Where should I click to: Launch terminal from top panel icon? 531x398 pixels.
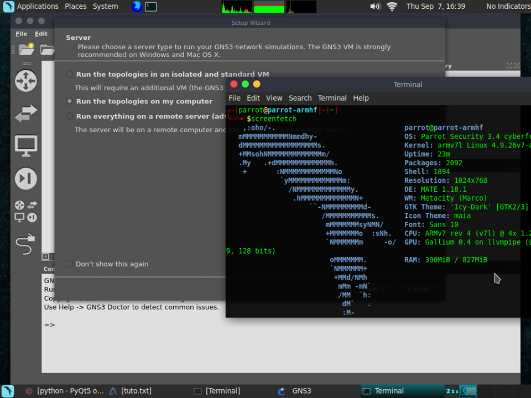pyautogui.click(x=150, y=7)
